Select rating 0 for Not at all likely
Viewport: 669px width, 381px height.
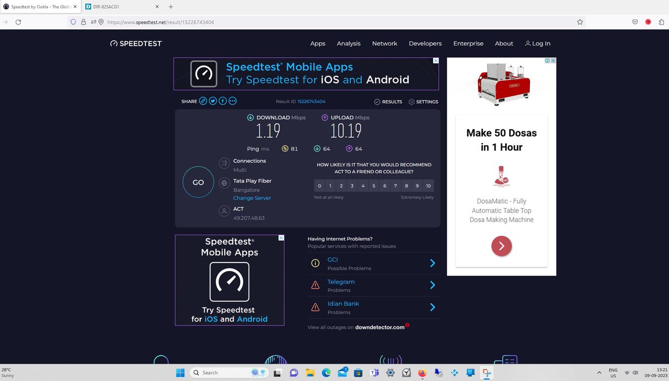pyautogui.click(x=319, y=185)
